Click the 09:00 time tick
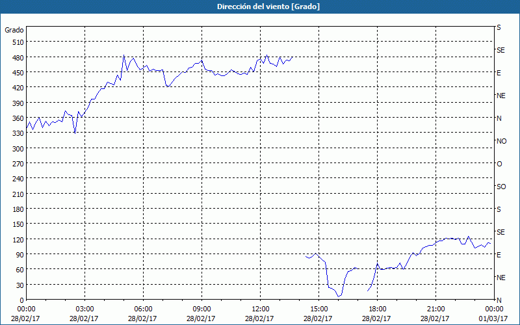The image size is (520, 325). [x=201, y=309]
